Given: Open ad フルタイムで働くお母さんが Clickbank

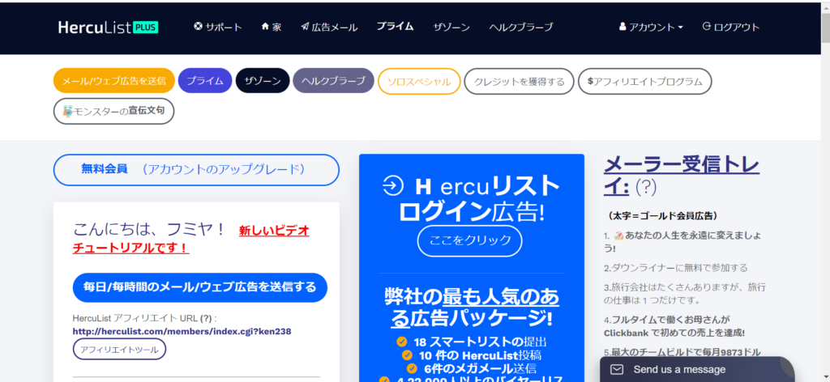Looking at the screenshot, I should point(674,326).
